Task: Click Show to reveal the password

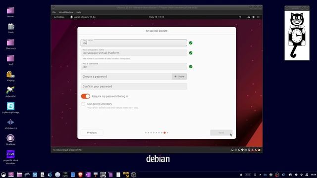Action: [179, 77]
